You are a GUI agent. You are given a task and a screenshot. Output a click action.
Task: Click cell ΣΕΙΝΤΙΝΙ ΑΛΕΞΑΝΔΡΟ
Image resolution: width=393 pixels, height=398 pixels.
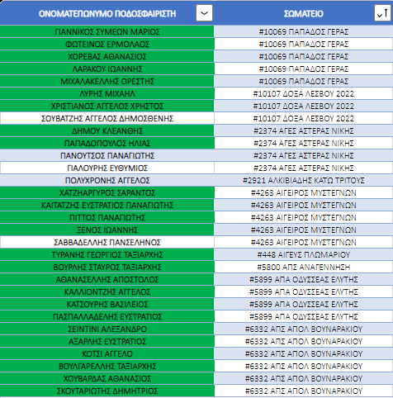[x=107, y=329]
